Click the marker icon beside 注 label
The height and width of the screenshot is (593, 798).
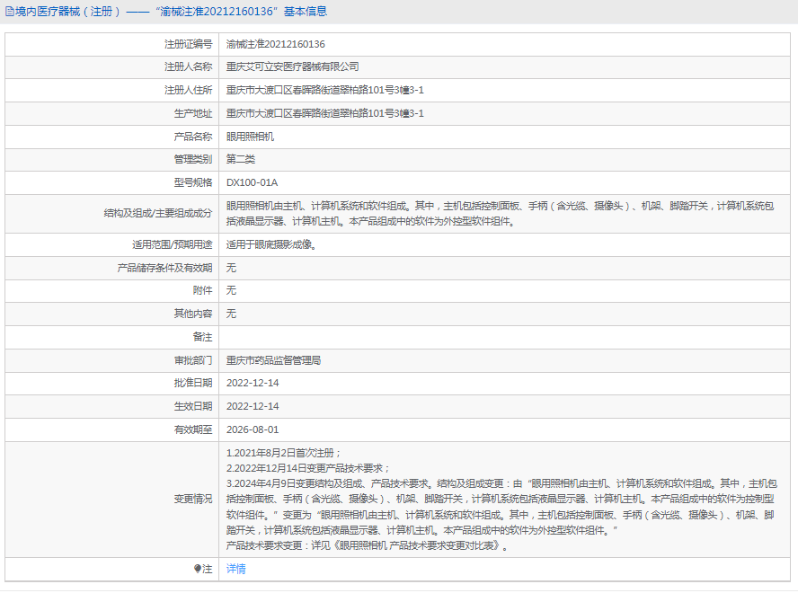point(198,569)
